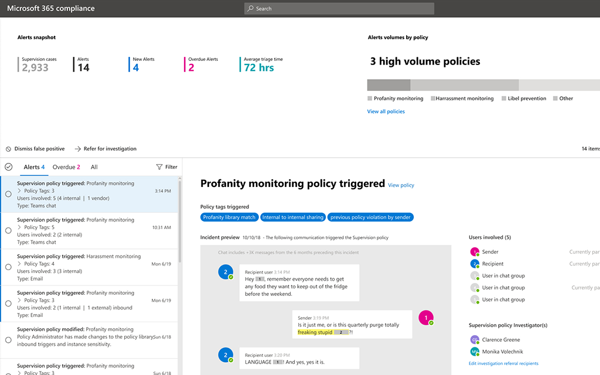The image size is (600, 375).
Task: Click the pink sender avatar beside the 3:19 PM message
Action: 426,318
